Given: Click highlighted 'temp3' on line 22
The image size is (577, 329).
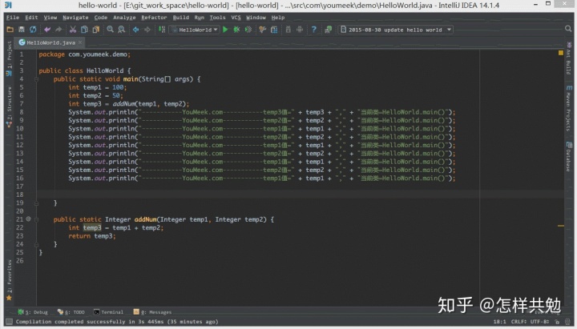Looking at the screenshot, I should (92, 227).
